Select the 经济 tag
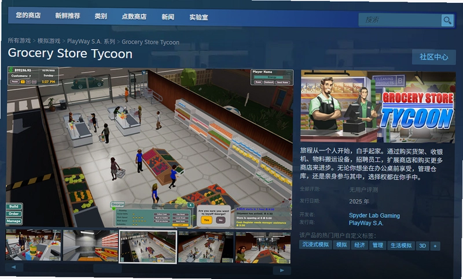Screen dimensions: 463x279 pyautogui.click(x=359, y=245)
